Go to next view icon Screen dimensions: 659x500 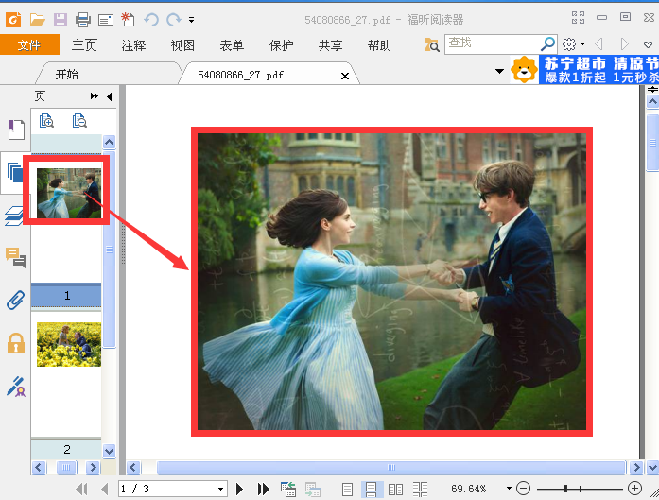[x=313, y=489]
